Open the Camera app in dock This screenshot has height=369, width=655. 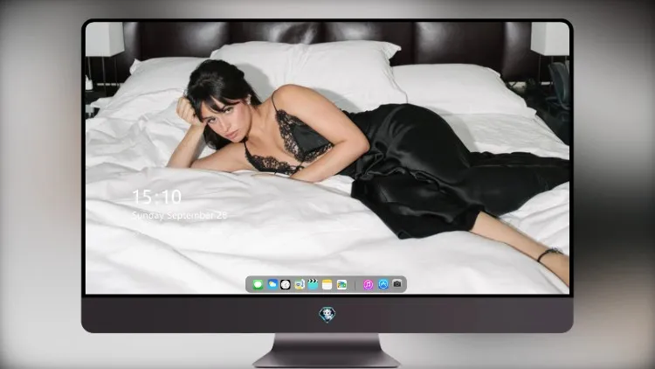click(x=397, y=284)
